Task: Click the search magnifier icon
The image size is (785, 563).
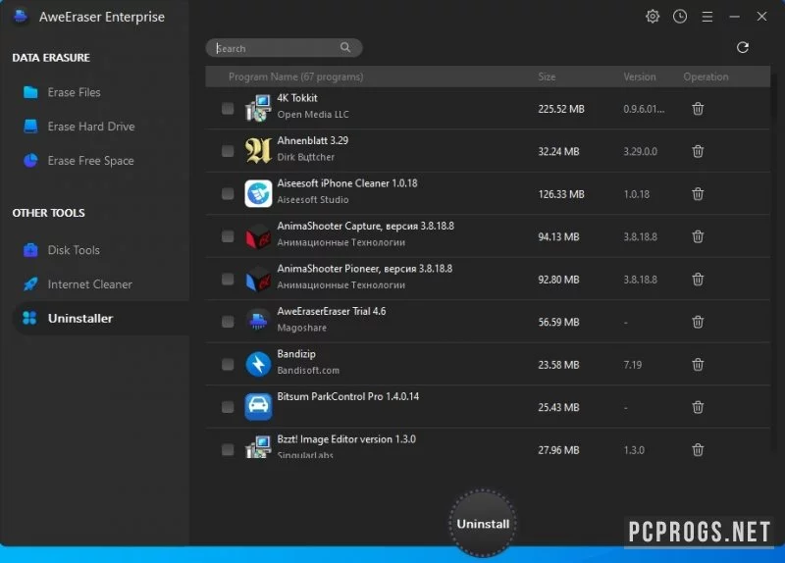Action: [x=345, y=47]
